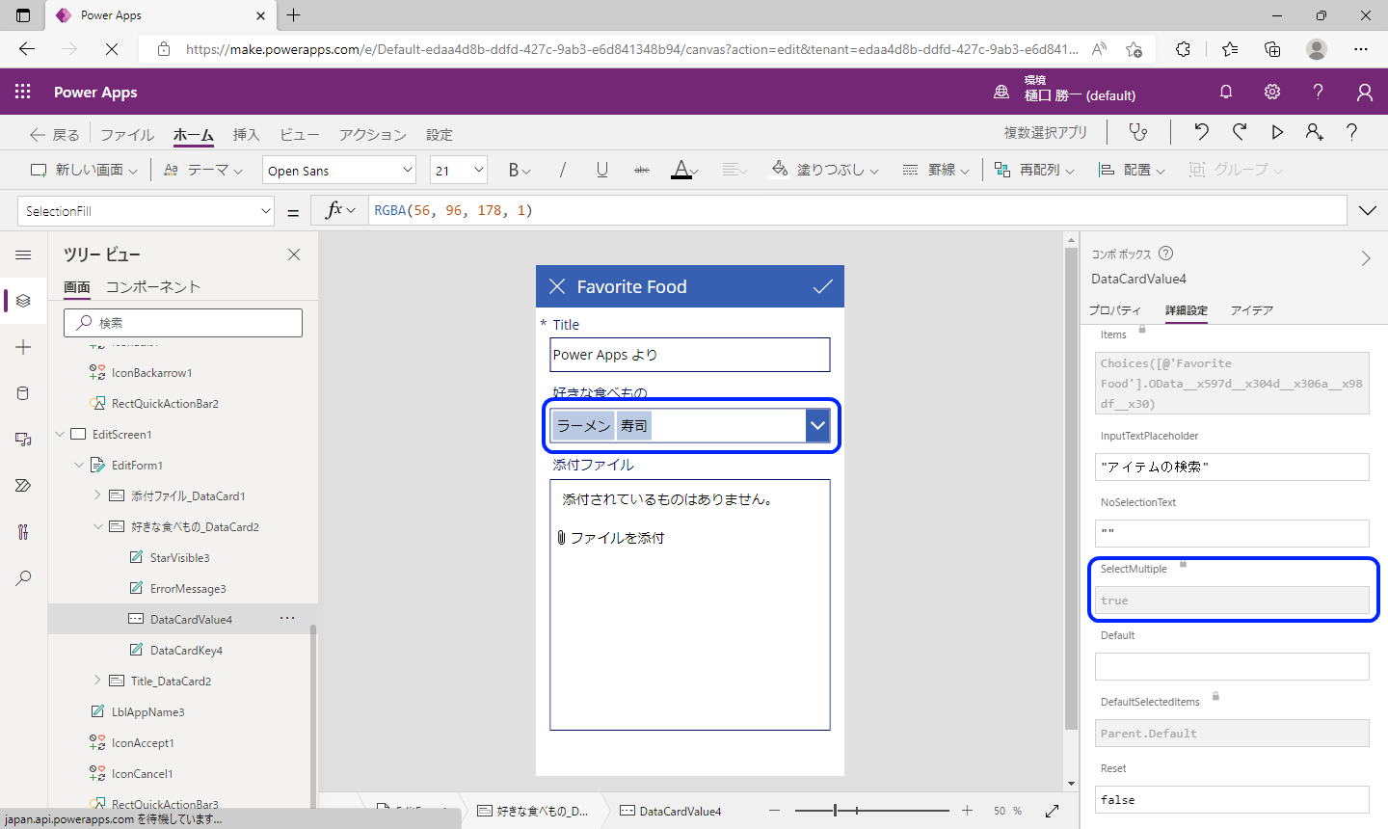Open the settings gear in the purple header
1388x829 pixels.
(x=1272, y=92)
